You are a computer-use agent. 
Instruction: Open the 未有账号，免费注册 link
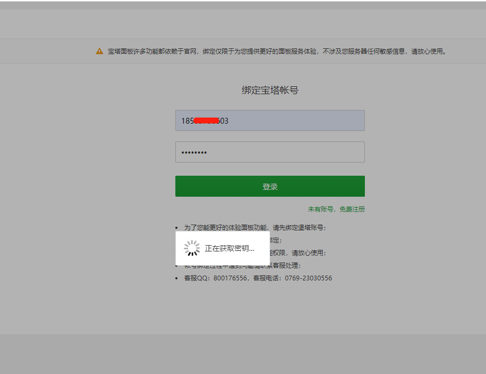click(x=336, y=209)
